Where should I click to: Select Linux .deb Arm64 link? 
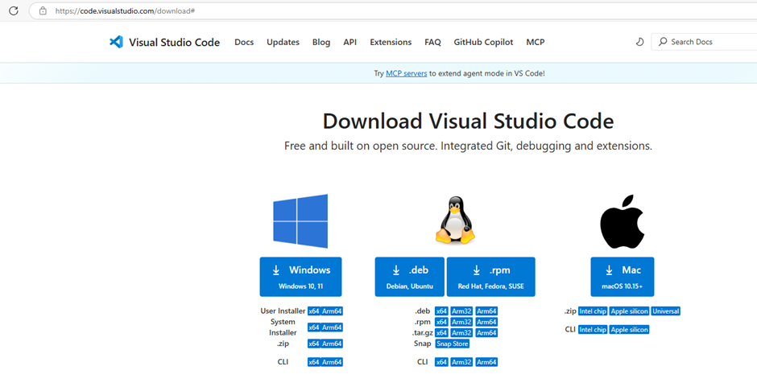pos(486,311)
